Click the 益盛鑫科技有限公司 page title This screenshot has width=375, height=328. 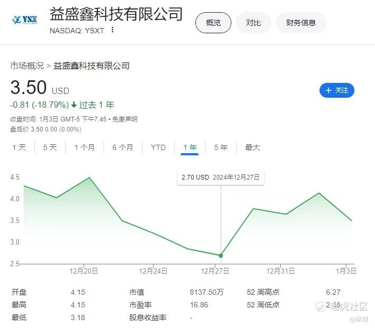(x=116, y=14)
